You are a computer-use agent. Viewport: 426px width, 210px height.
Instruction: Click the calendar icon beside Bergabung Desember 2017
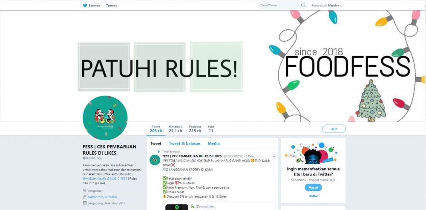[x=84, y=203]
